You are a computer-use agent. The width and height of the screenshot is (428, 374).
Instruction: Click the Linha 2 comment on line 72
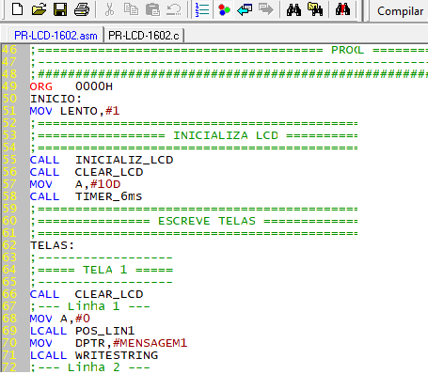tap(94, 367)
